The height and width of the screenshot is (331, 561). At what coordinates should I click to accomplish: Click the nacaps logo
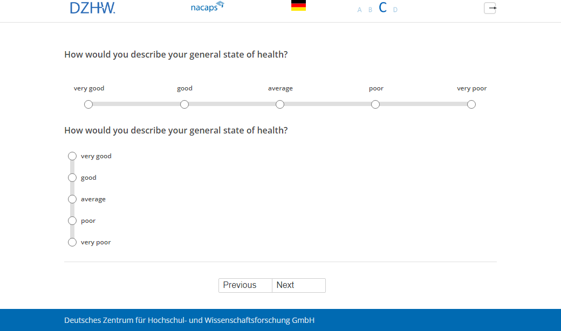[x=207, y=7]
